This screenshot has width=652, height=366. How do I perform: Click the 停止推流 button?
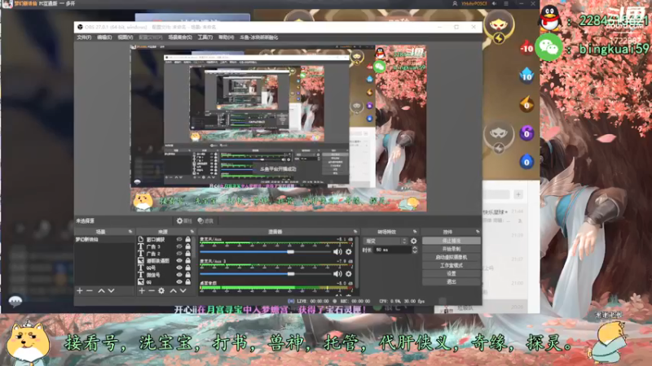(x=452, y=241)
